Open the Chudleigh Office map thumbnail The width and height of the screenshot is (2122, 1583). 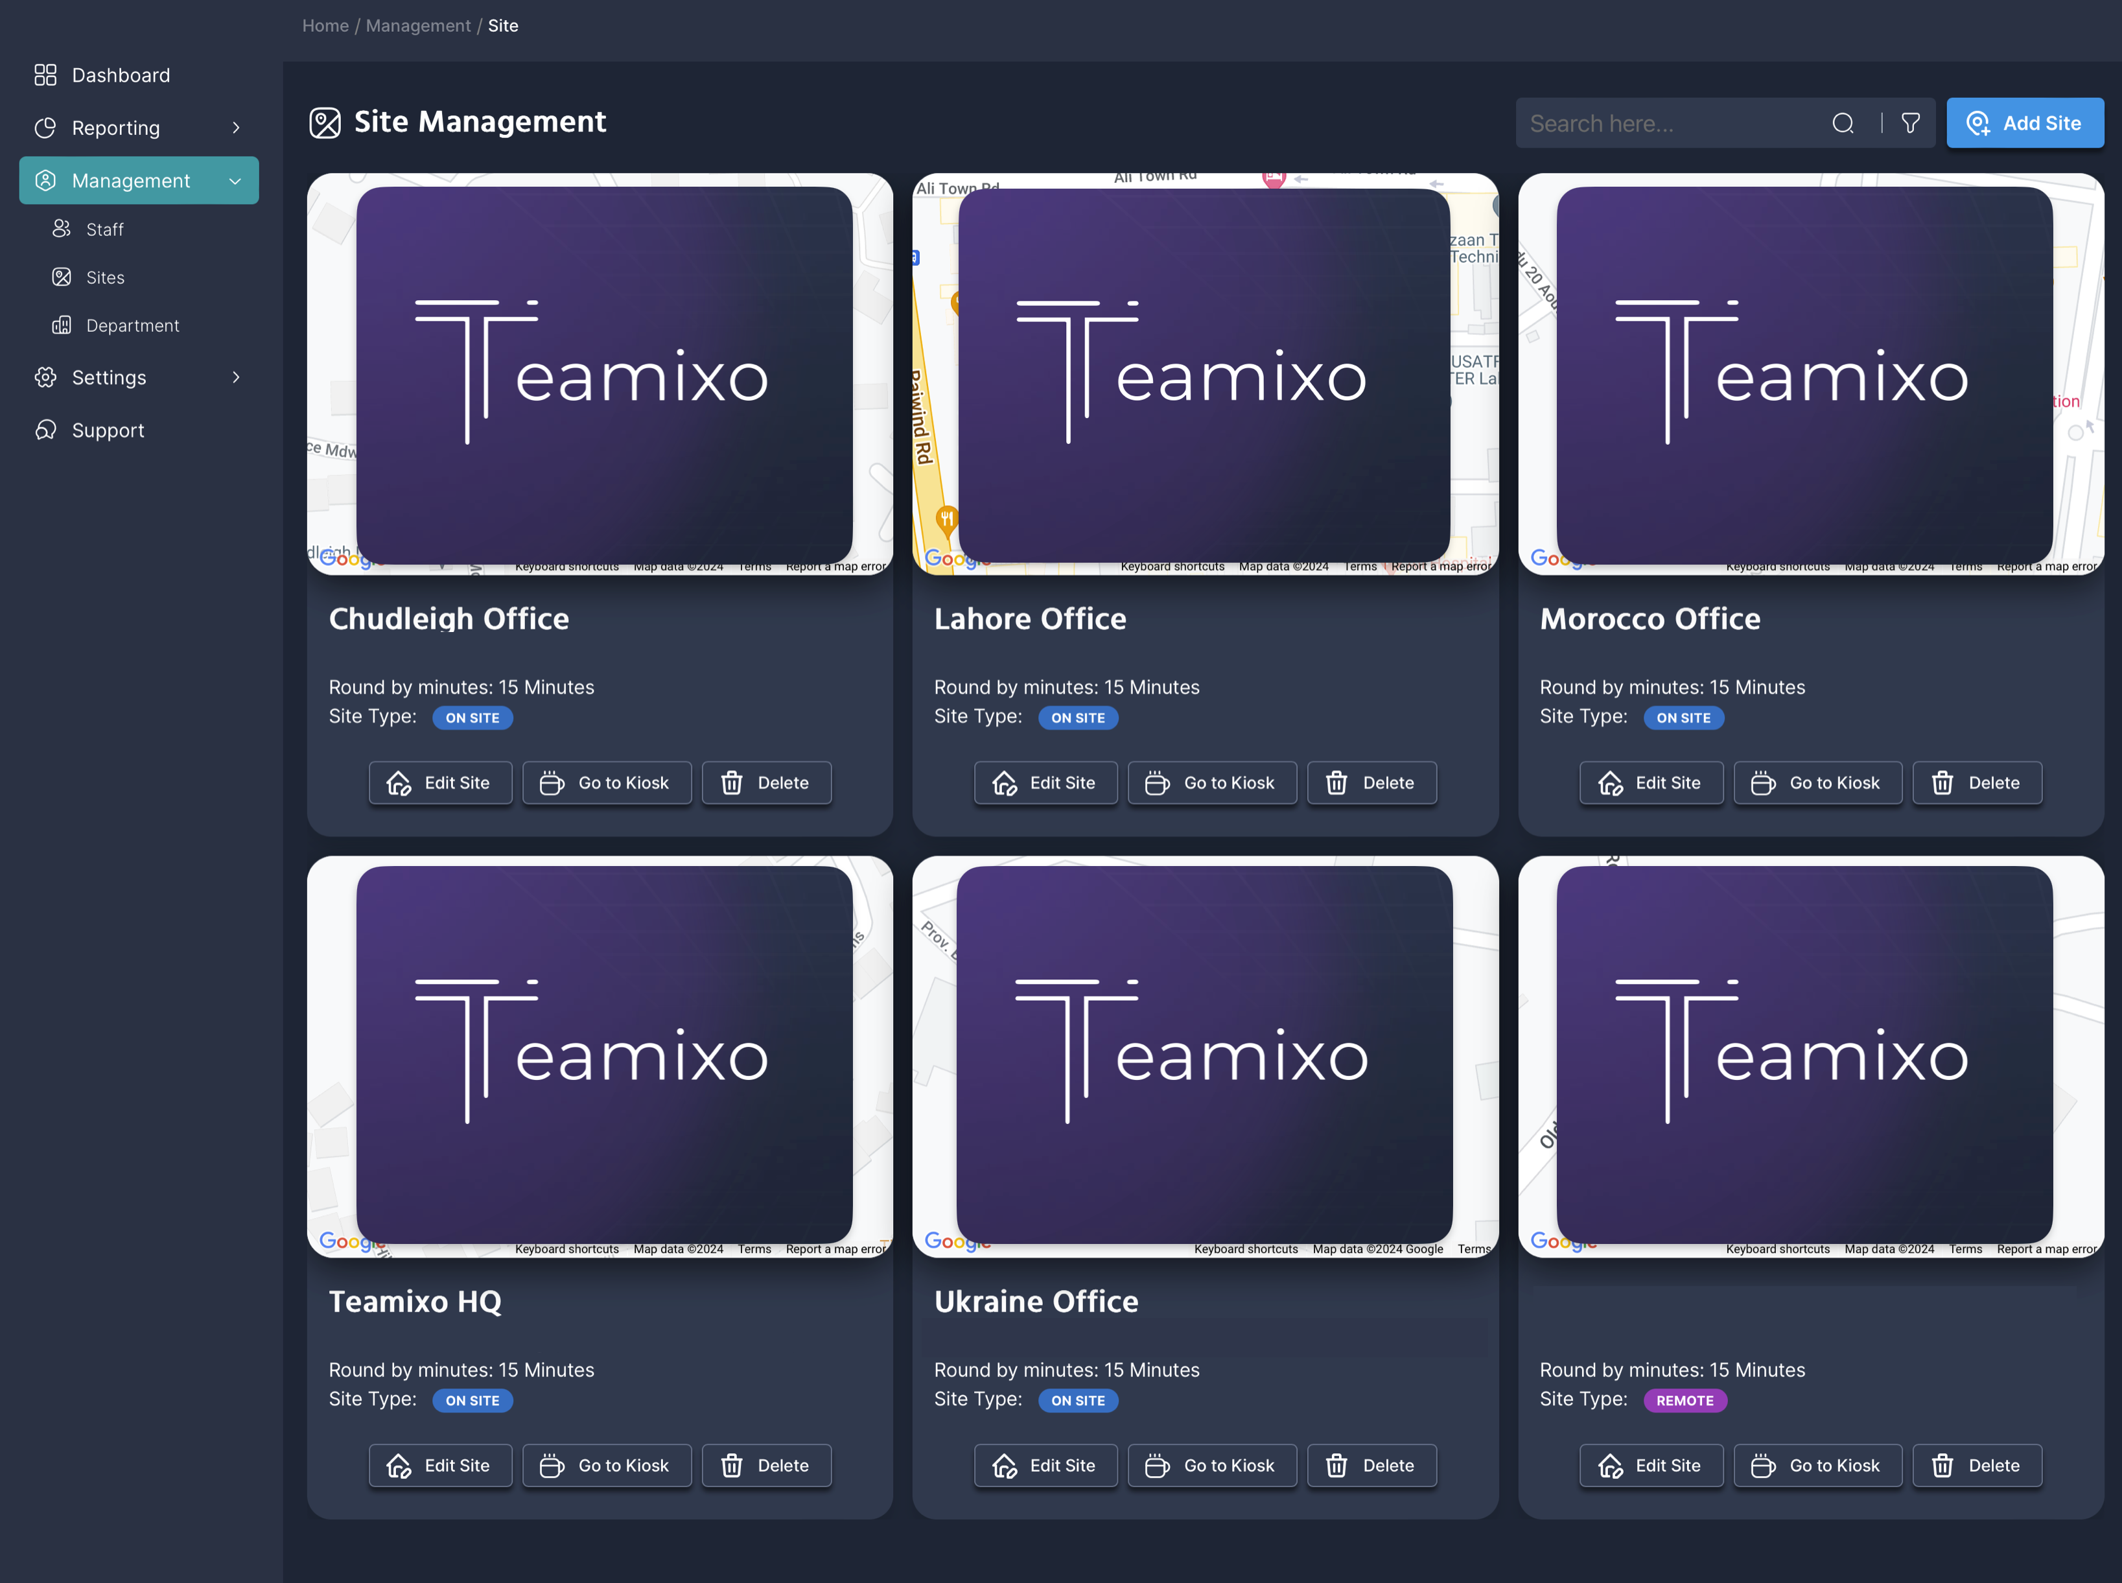(600, 374)
